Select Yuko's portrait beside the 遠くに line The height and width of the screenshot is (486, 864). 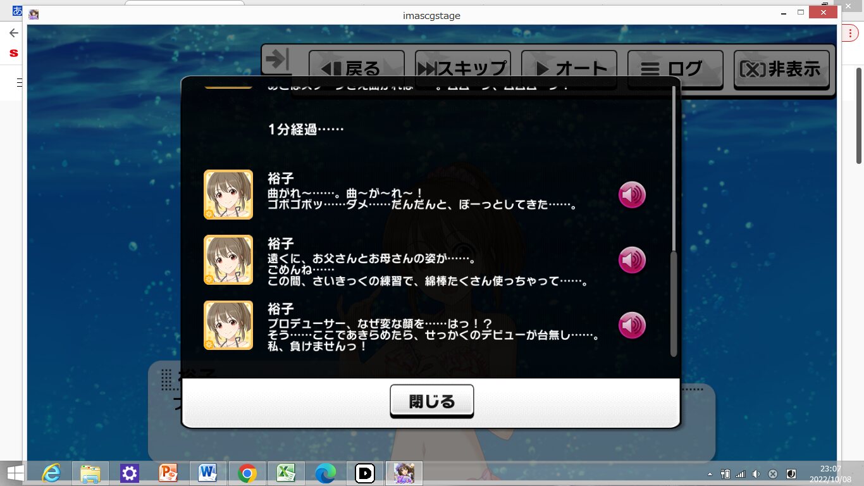coord(228,260)
